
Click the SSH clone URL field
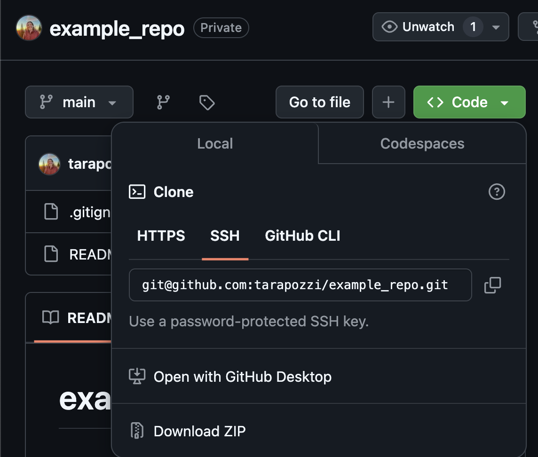click(x=300, y=285)
